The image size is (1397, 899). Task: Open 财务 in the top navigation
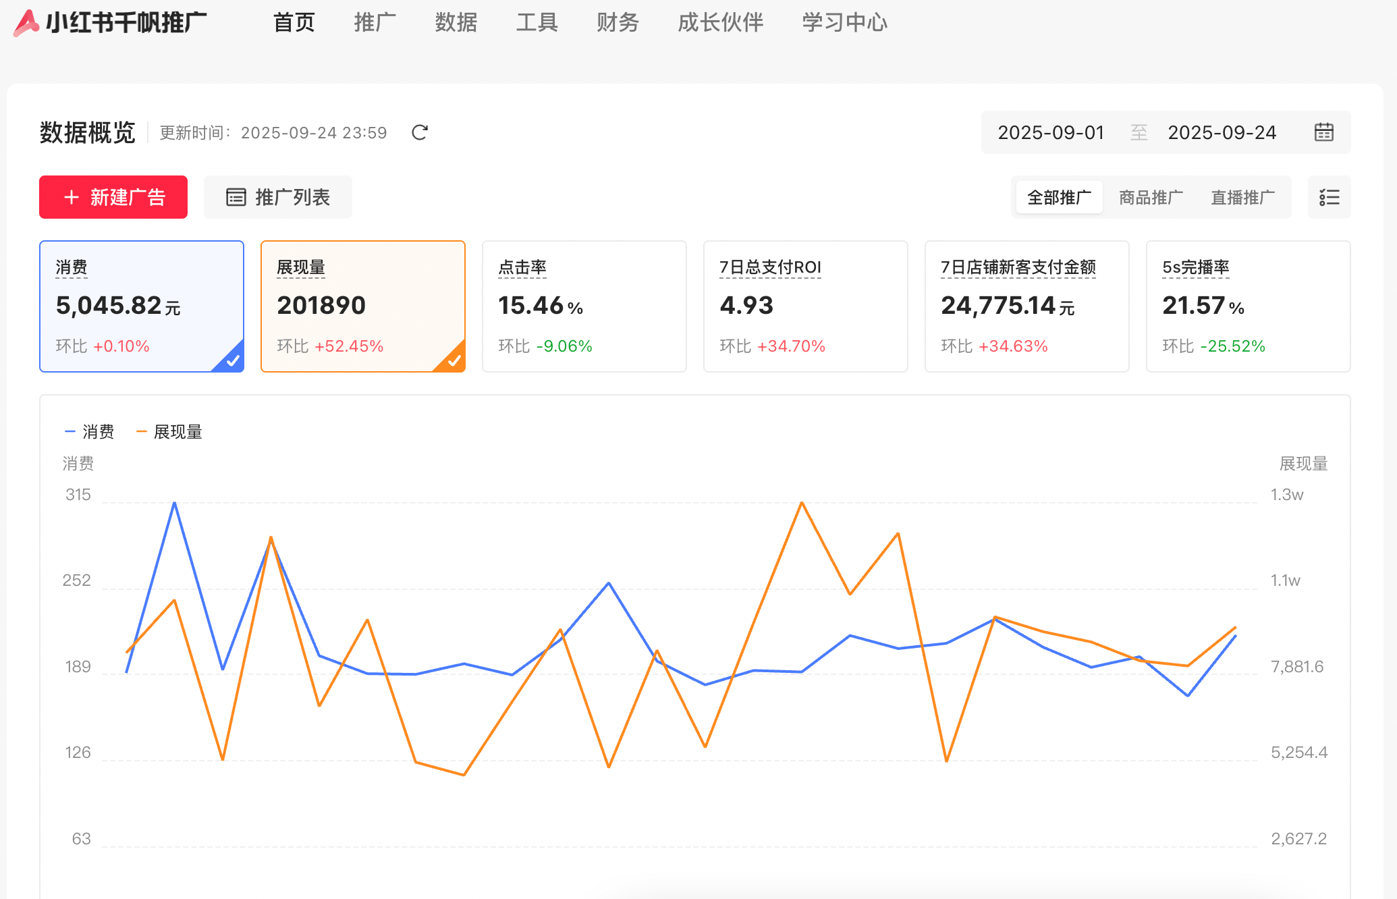click(618, 23)
